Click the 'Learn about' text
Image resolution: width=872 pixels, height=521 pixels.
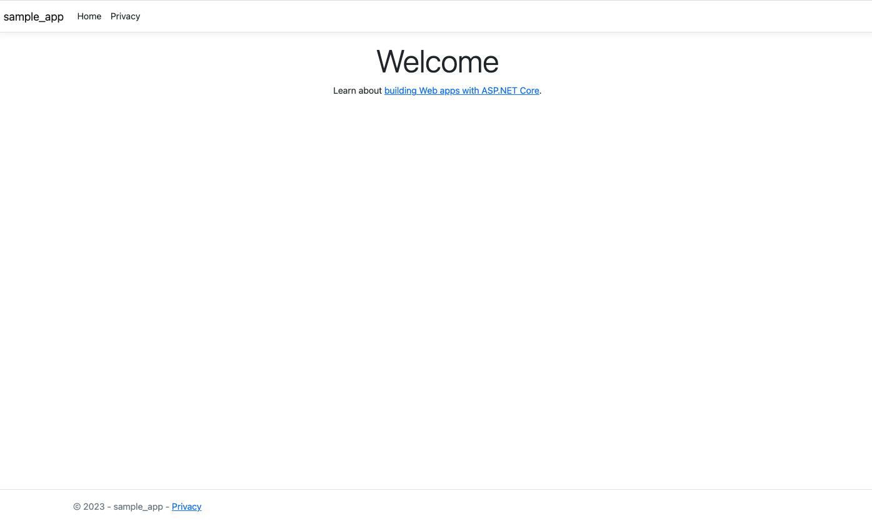[358, 91]
